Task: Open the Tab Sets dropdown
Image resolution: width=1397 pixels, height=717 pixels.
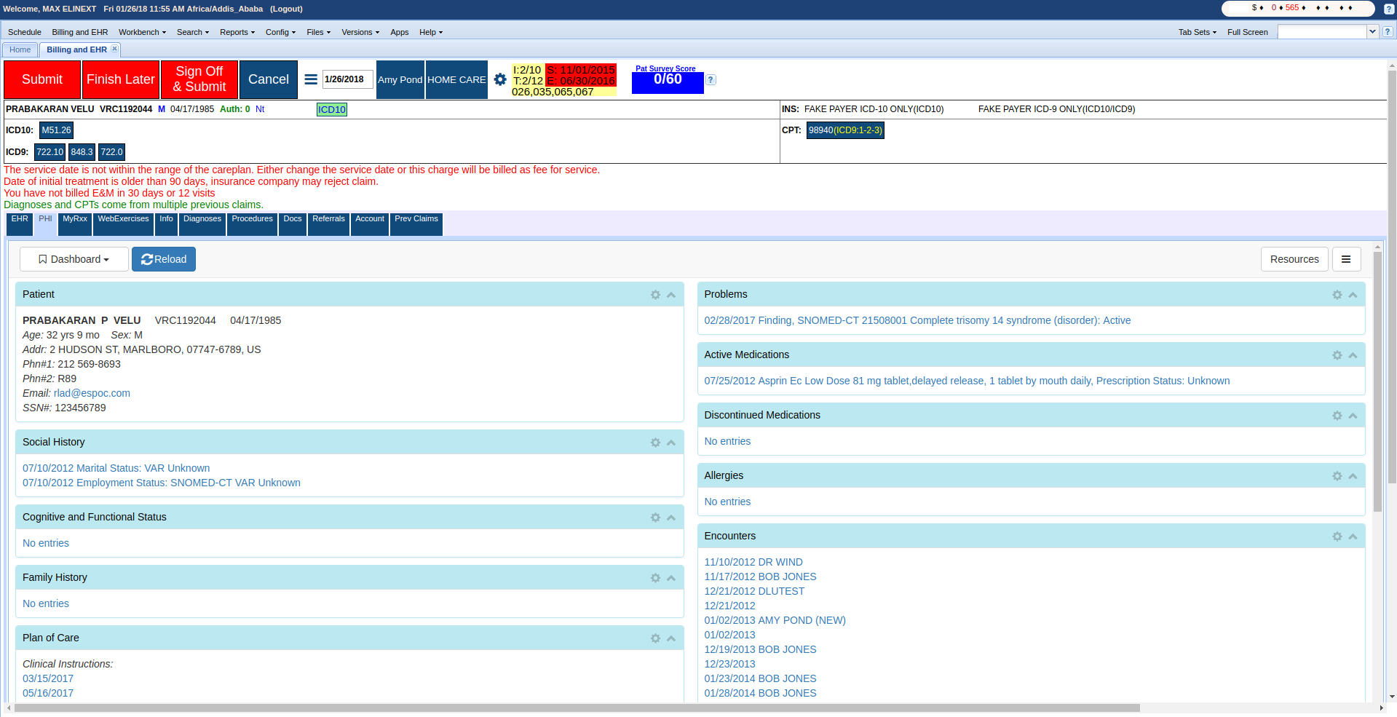Action: tap(1197, 32)
